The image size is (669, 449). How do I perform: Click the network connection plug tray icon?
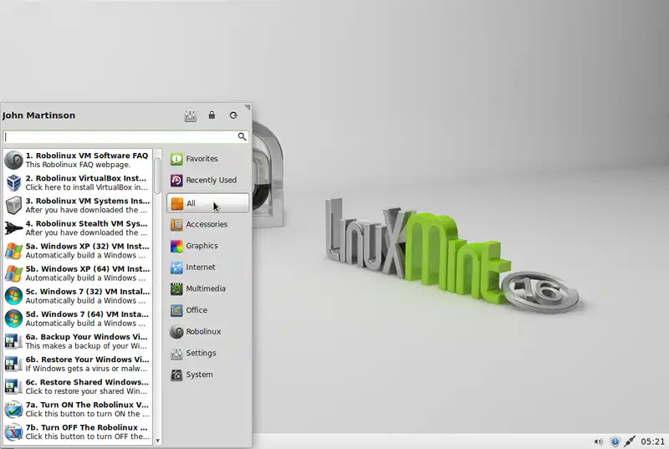pos(630,441)
